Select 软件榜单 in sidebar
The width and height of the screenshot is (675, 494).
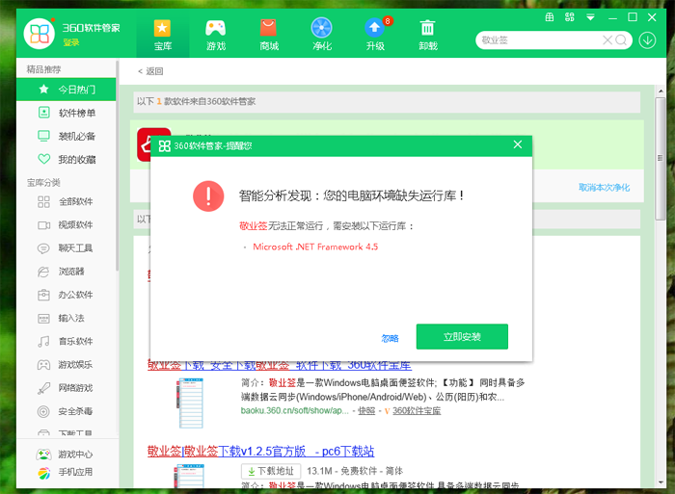[x=67, y=113]
